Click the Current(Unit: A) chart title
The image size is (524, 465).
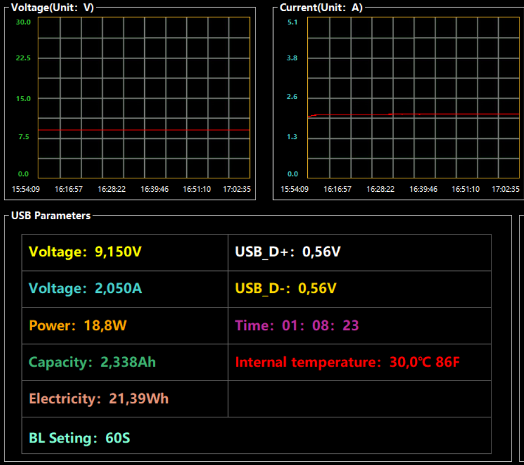(321, 7)
